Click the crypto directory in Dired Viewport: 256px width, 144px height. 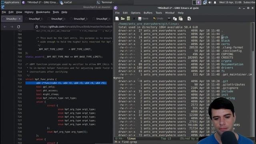click(x=226, y=61)
